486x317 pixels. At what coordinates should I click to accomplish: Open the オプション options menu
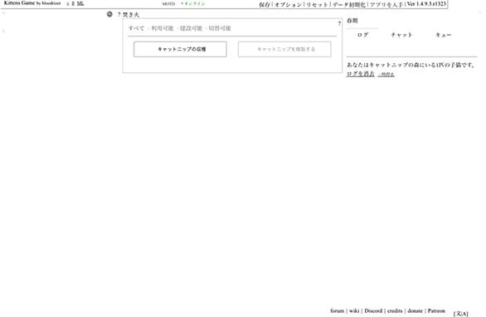click(x=288, y=4)
